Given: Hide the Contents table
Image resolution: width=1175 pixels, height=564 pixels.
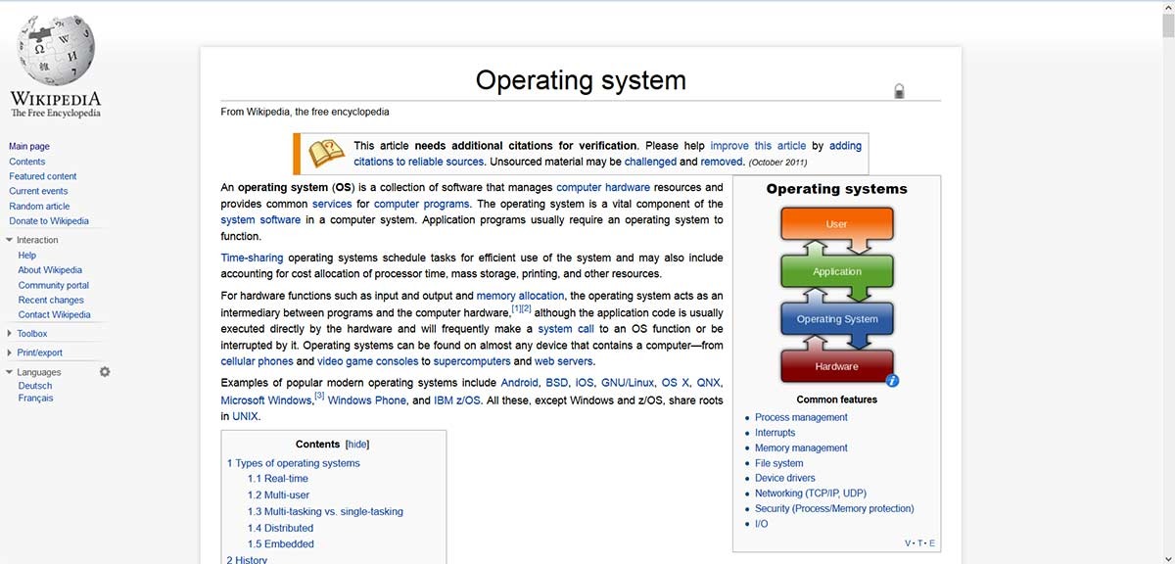Looking at the screenshot, I should tap(357, 444).
